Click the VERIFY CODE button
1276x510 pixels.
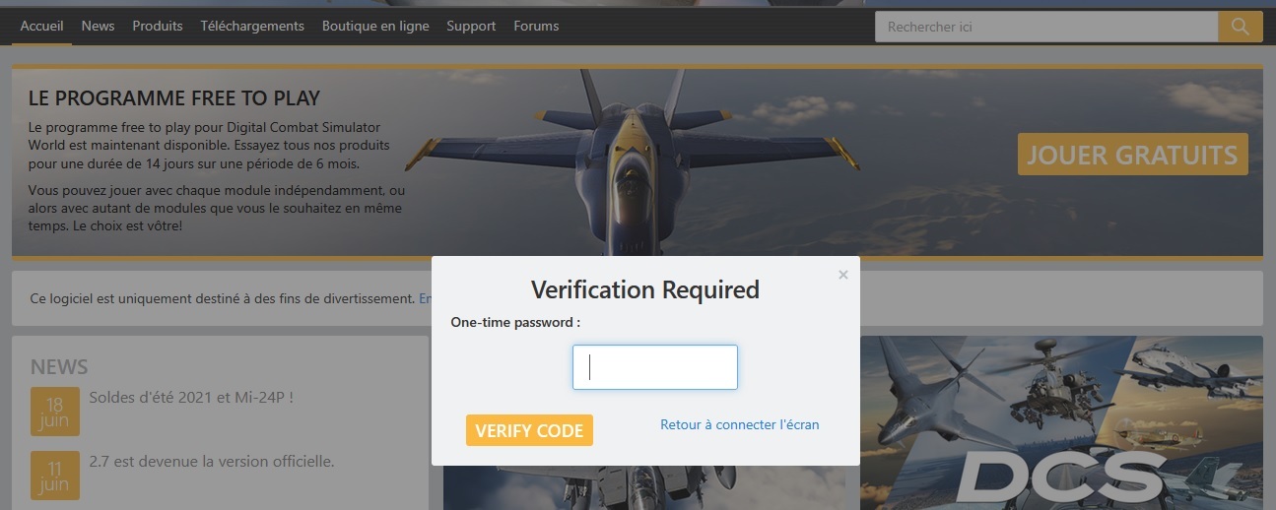pos(529,430)
